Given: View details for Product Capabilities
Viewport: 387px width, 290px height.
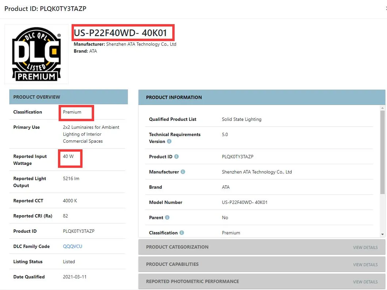Looking at the screenshot, I should pyautogui.click(x=365, y=264).
